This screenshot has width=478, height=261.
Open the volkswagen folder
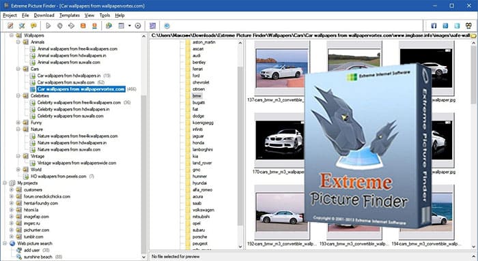[203, 210]
